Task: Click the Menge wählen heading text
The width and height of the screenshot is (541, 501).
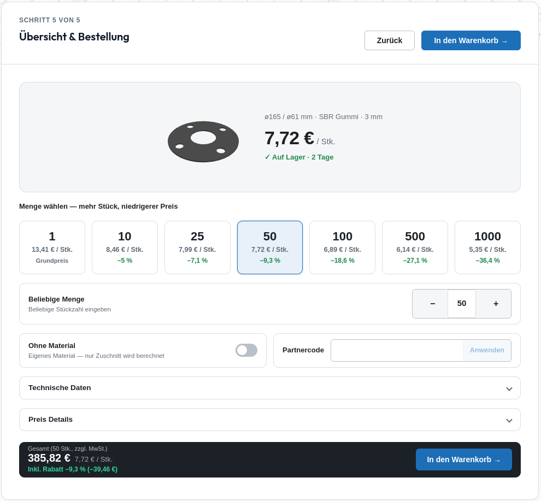Action: [x=98, y=207]
